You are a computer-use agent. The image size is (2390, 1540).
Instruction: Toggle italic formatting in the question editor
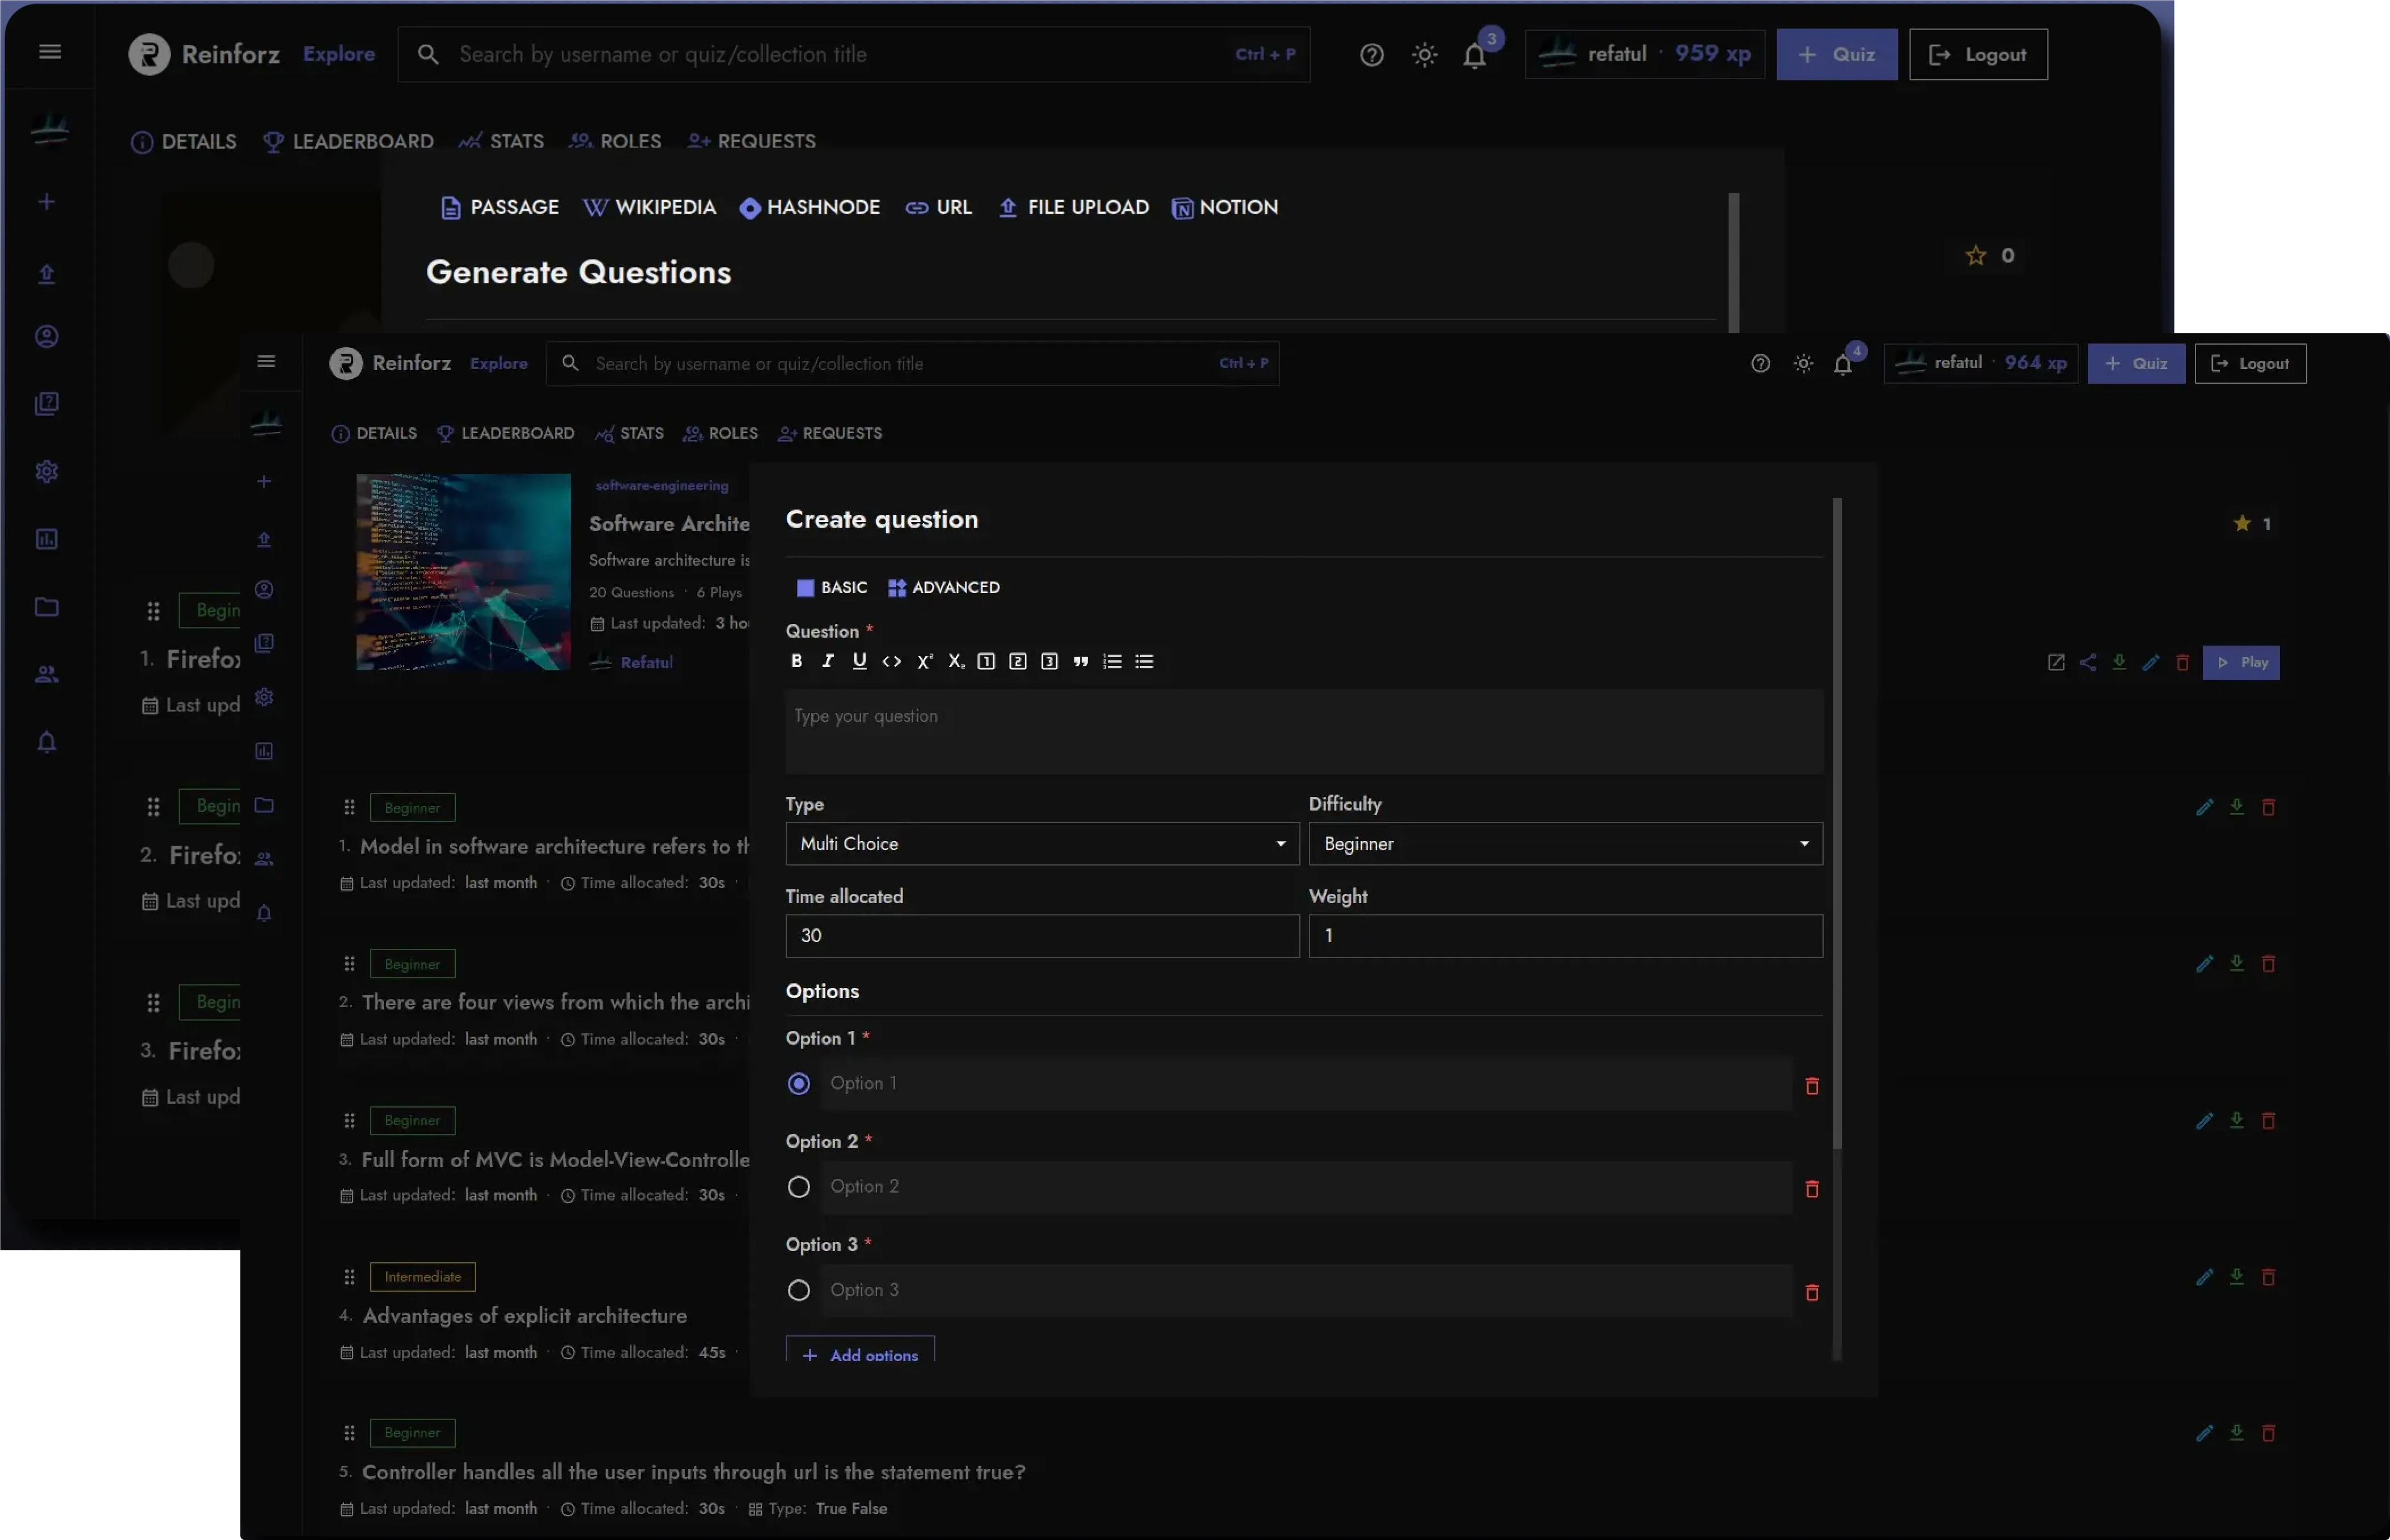point(828,661)
